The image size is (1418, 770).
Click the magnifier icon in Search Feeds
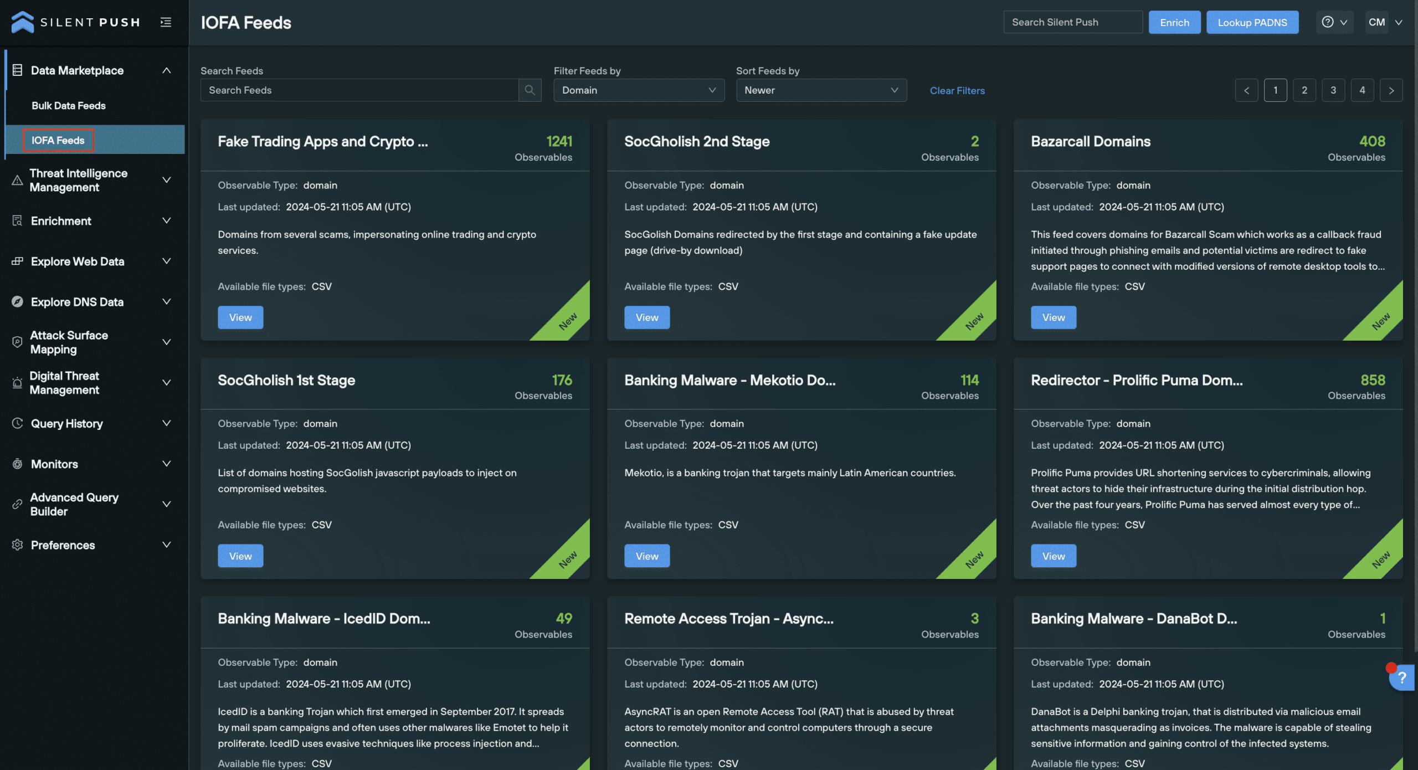(530, 90)
